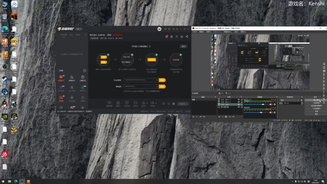Screen dimensions: 327x184
Task: Toggle visibility of the highlighted 文本 (GDI+) source
Action: coord(239,105)
